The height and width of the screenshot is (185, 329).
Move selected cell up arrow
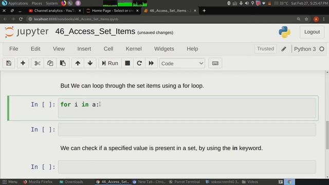click(x=78, y=63)
